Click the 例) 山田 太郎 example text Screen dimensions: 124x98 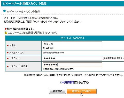[48, 48]
